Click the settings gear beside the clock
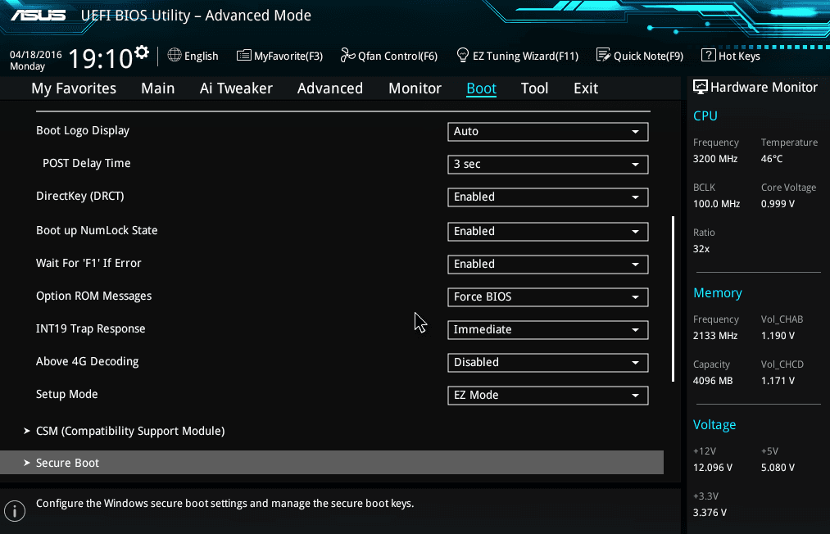This screenshot has width=830, height=534. [x=142, y=52]
